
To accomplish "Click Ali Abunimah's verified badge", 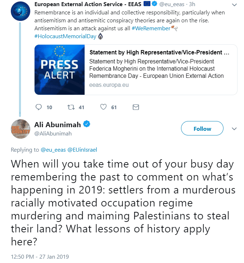I will tap(87, 124).
